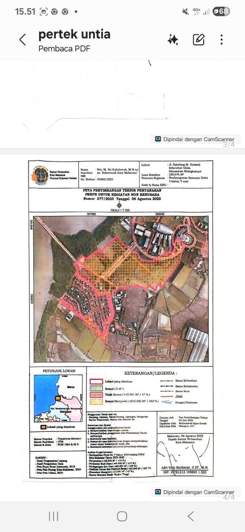Tap the screen capture icon in status bar

(43, 12)
